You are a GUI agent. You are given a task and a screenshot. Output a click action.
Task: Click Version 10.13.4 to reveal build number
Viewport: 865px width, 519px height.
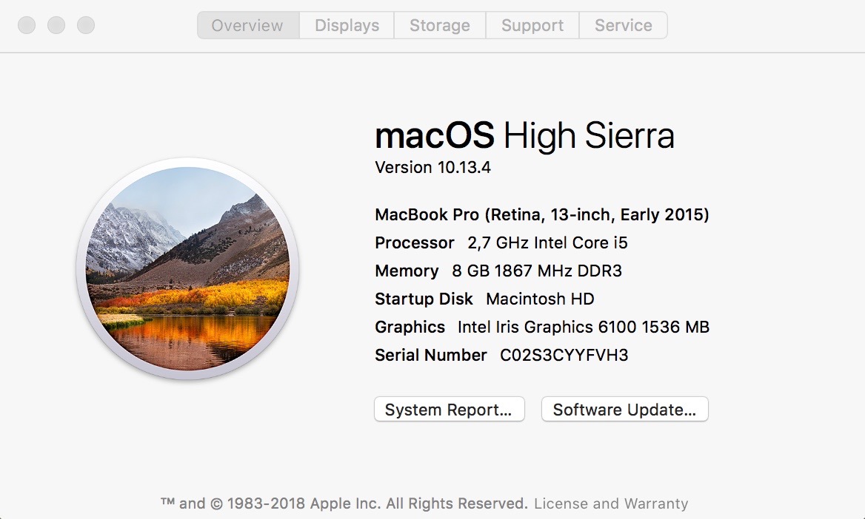click(x=432, y=168)
